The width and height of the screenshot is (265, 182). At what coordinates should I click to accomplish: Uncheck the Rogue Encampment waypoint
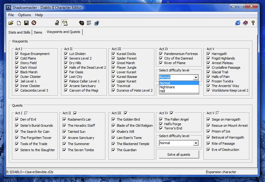[17, 54]
